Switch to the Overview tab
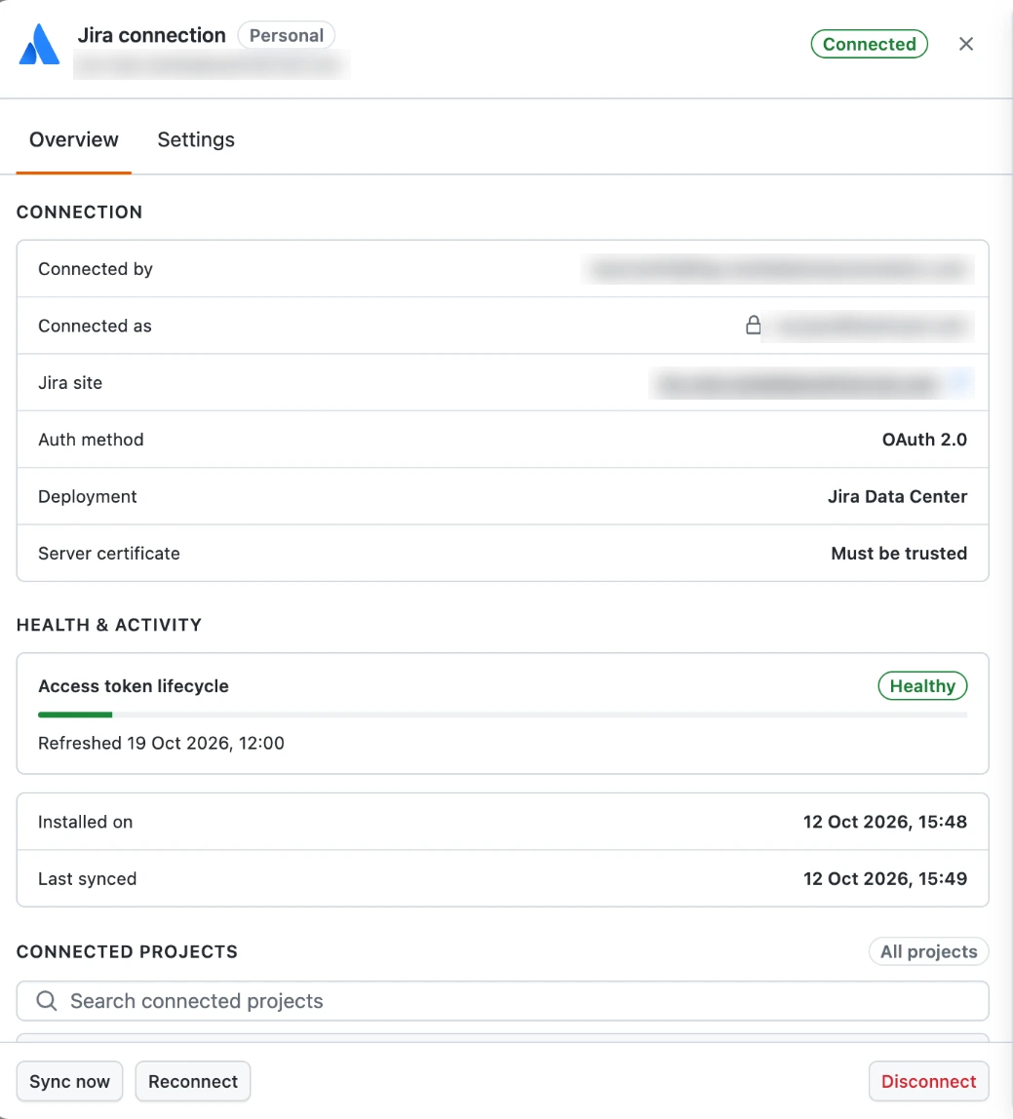Viewport: 1013px width, 1119px height. coord(73,140)
